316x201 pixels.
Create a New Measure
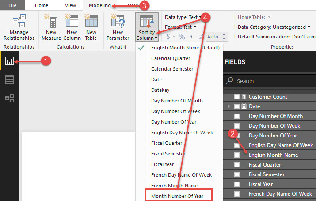51,27
